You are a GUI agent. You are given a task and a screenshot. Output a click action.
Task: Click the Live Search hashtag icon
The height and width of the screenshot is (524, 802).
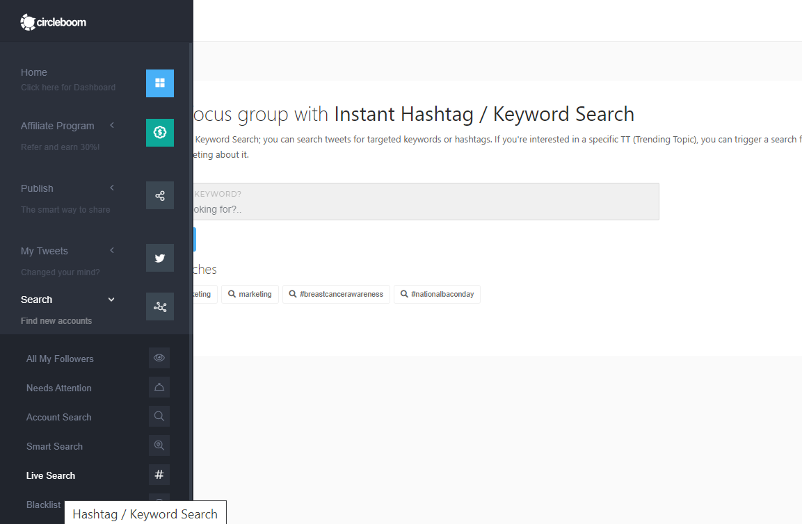coord(159,475)
